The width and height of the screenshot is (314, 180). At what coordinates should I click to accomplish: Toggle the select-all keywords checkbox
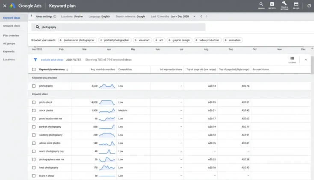pyautogui.click(x=34, y=70)
